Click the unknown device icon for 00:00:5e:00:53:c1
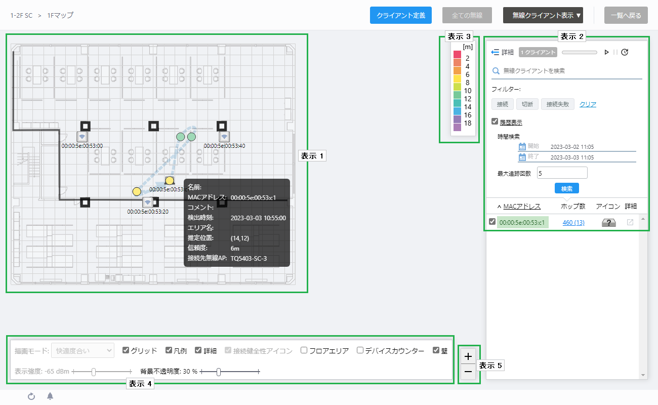The image size is (658, 405). (608, 223)
